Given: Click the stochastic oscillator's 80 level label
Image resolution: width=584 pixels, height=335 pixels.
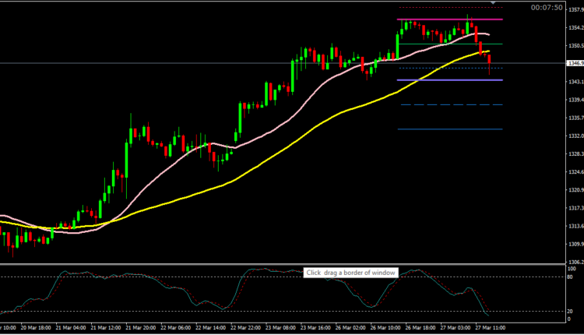Looking at the screenshot, I should [568, 277].
